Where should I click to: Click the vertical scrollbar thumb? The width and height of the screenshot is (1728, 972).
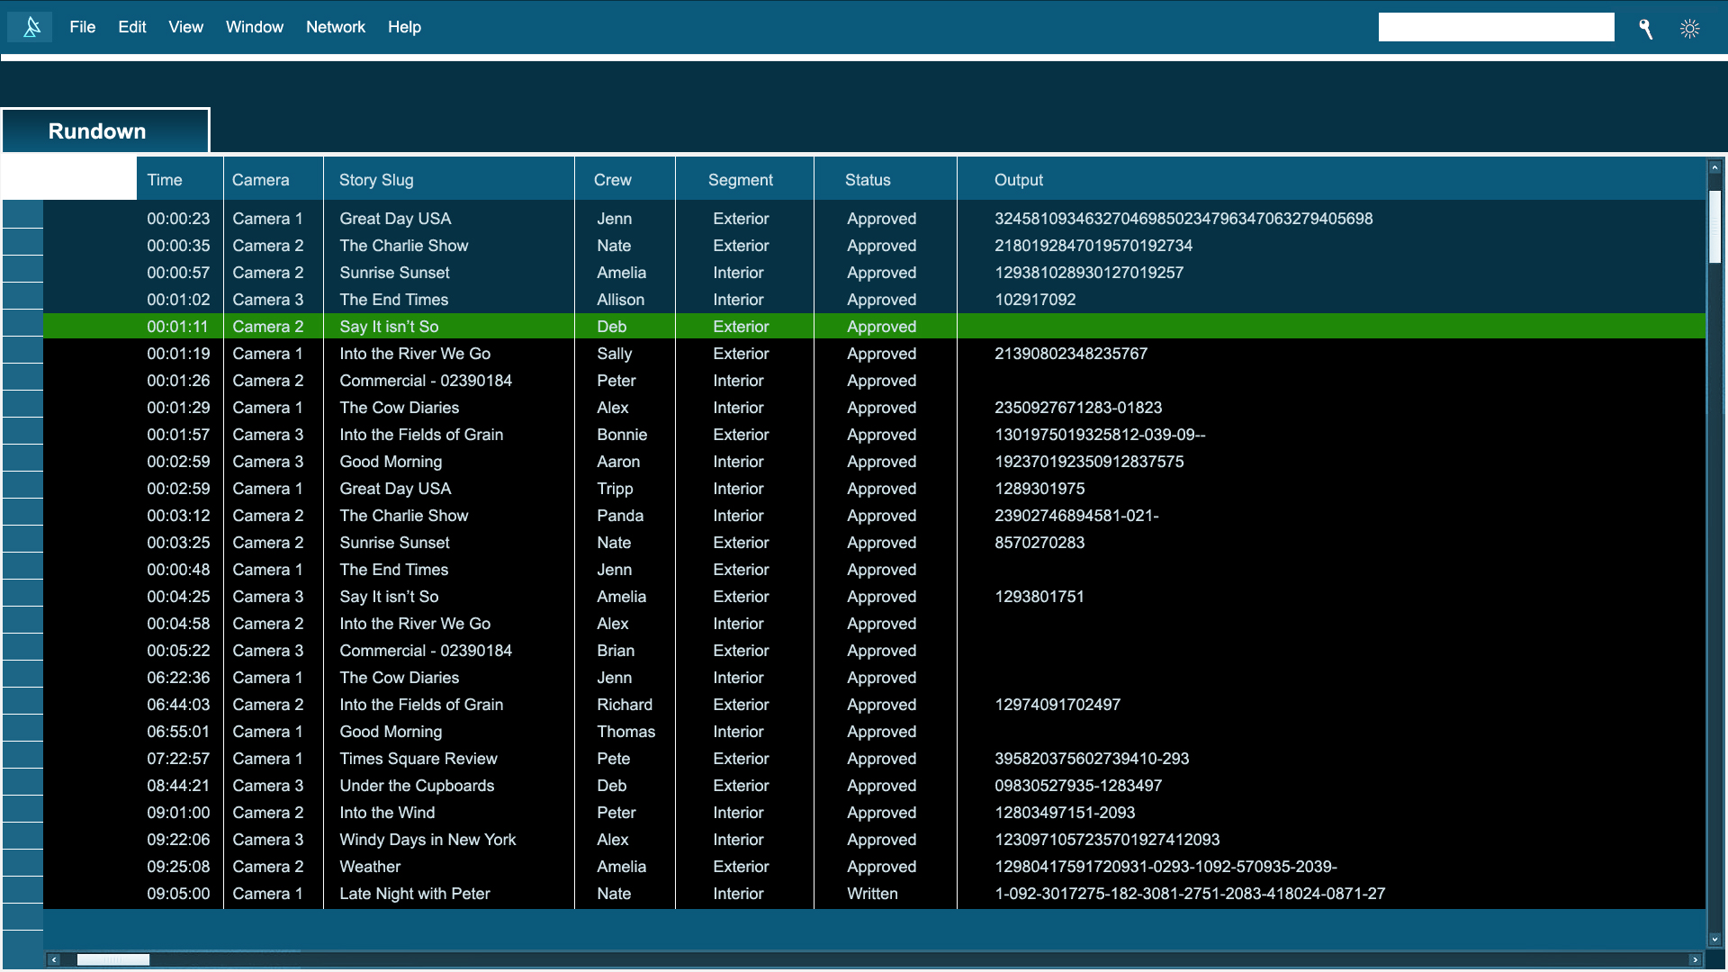tap(1714, 225)
